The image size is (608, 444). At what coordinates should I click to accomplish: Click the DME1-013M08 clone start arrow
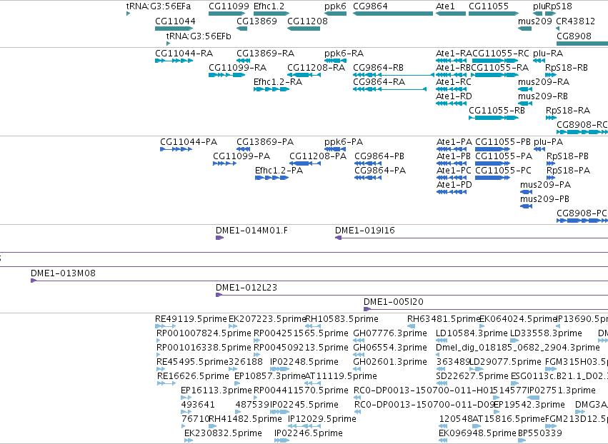(x=34, y=281)
